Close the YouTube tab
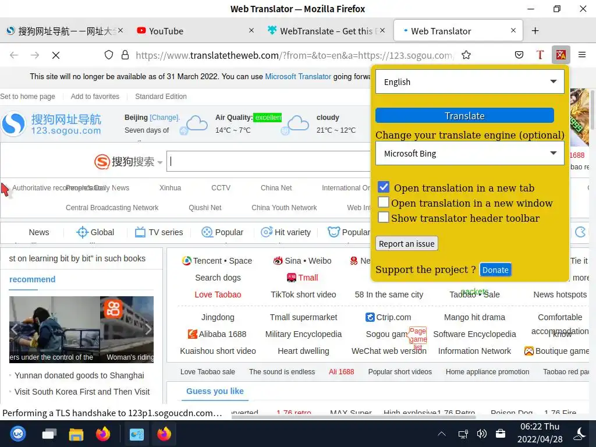Image resolution: width=596 pixels, height=447 pixels. (x=251, y=30)
